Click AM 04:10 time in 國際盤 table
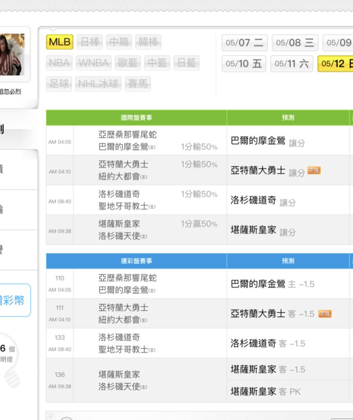Viewport: 353px width, 420px height. pos(60,172)
